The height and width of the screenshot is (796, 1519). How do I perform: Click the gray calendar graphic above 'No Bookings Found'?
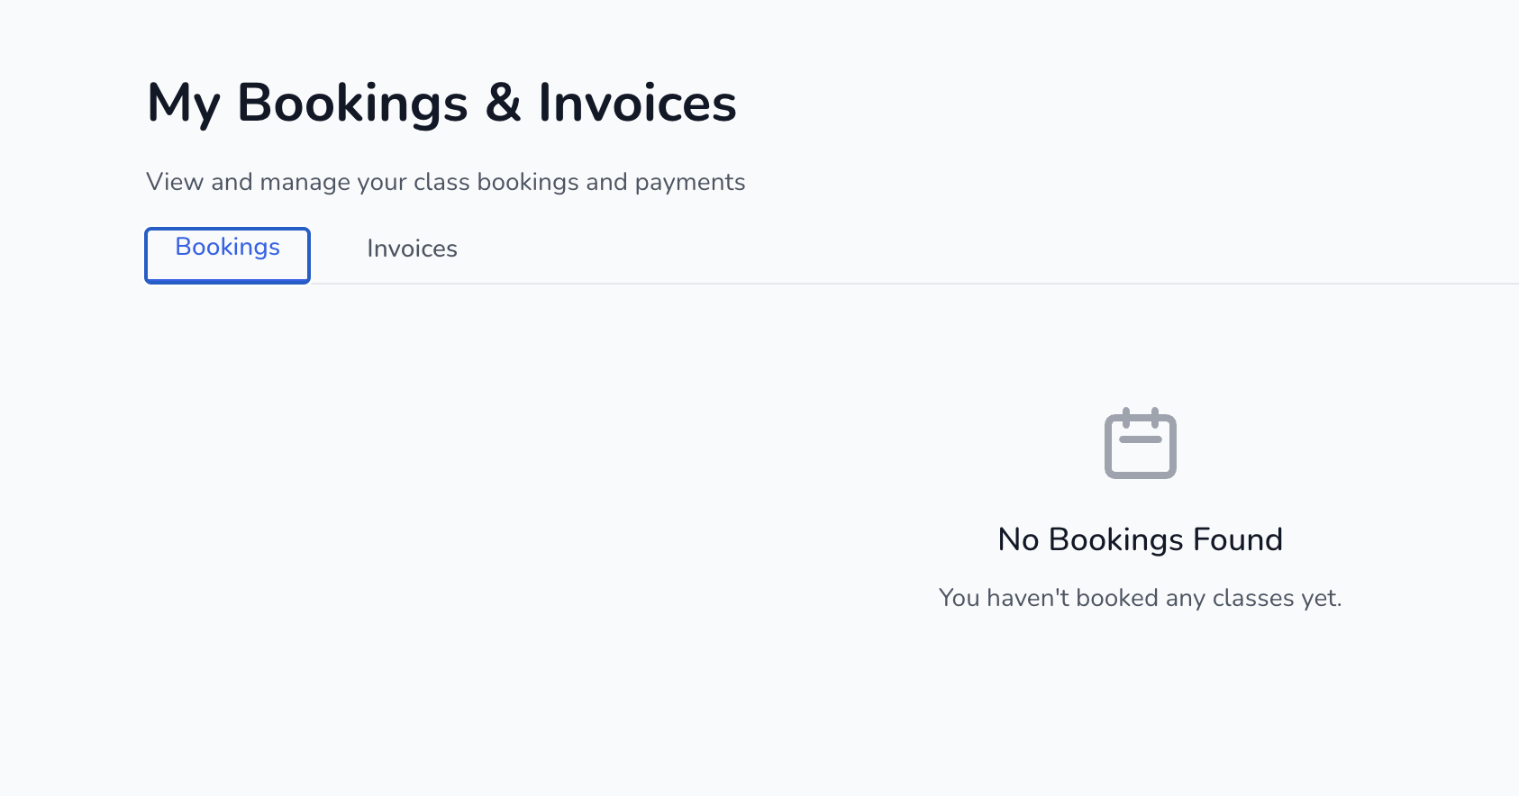click(x=1140, y=443)
